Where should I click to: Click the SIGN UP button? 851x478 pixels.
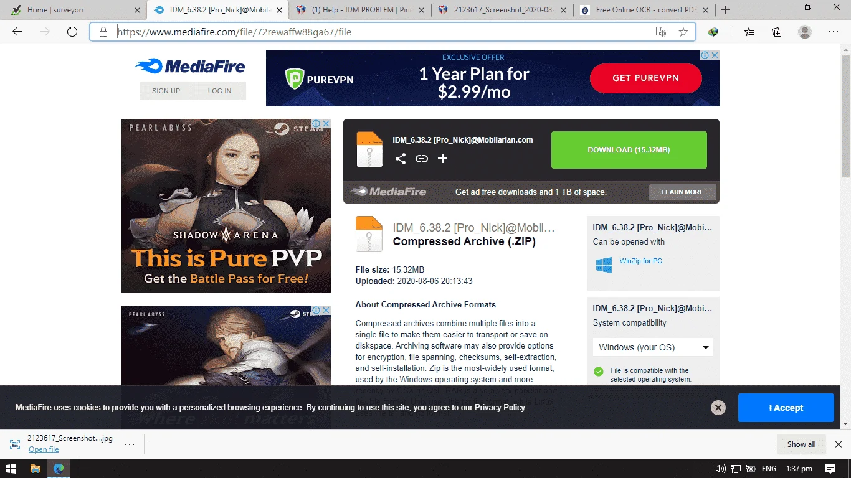tap(166, 91)
